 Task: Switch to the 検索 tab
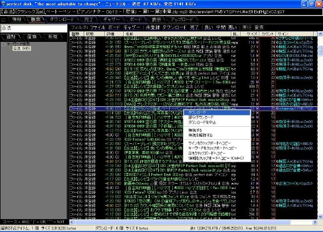(x=36, y=19)
